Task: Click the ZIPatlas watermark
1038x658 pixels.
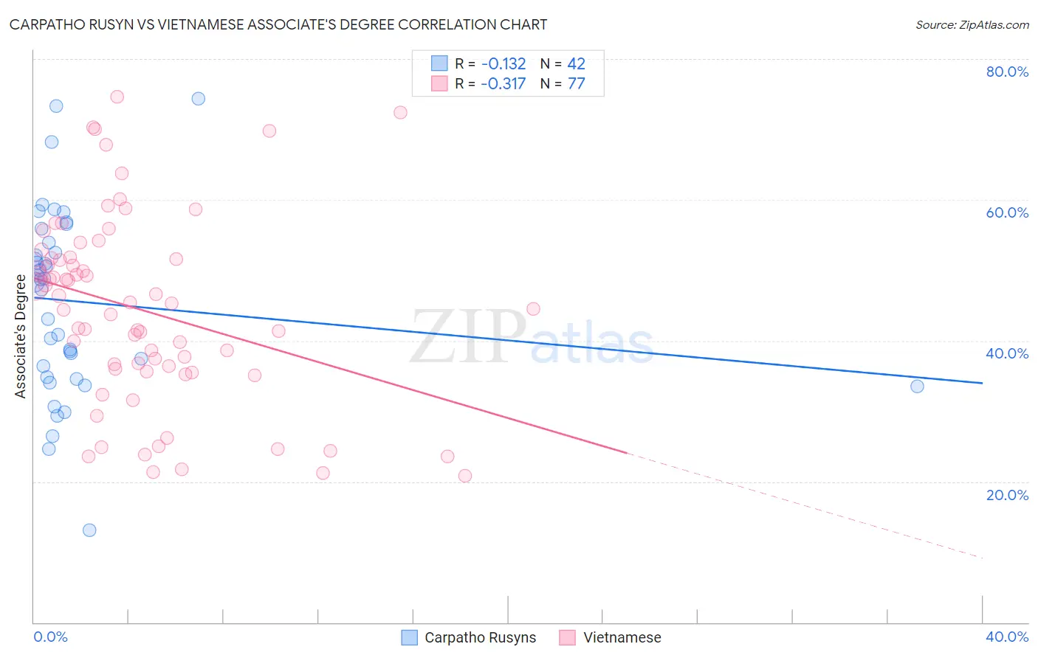Action: pyautogui.click(x=532, y=337)
